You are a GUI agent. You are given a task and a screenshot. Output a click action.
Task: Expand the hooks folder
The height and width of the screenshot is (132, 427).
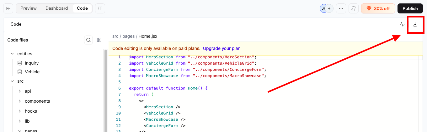(20, 111)
